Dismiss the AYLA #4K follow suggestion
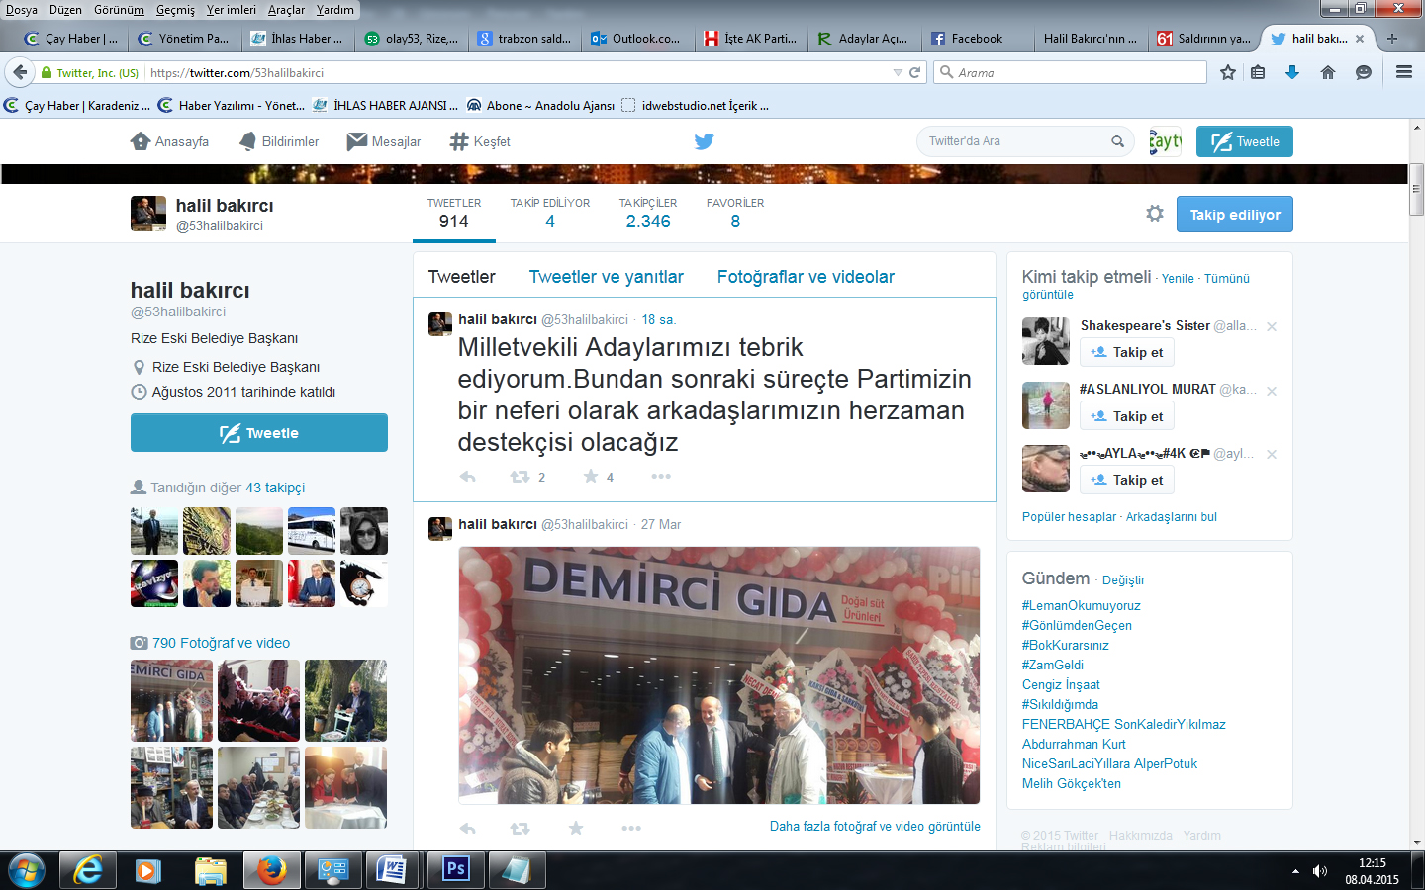This screenshot has width=1425, height=890. (x=1272, y=454)
